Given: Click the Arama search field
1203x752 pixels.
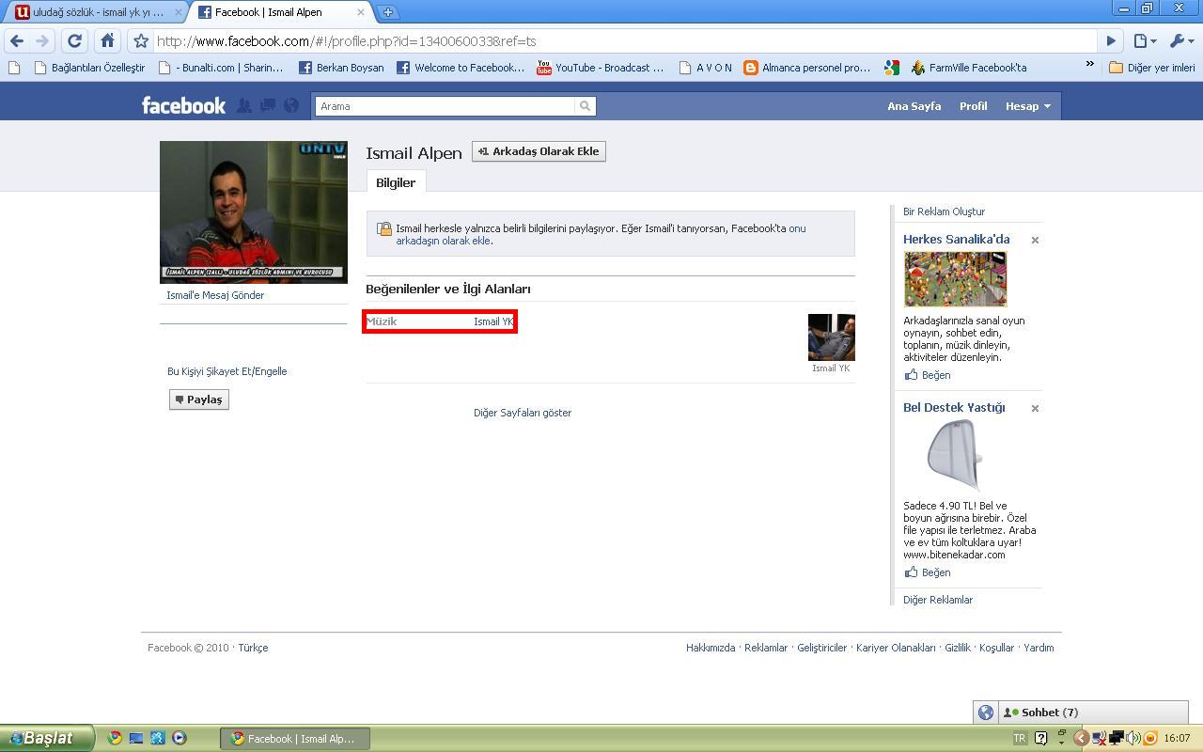Looking at the screenshot, I should tap(445, 106).
